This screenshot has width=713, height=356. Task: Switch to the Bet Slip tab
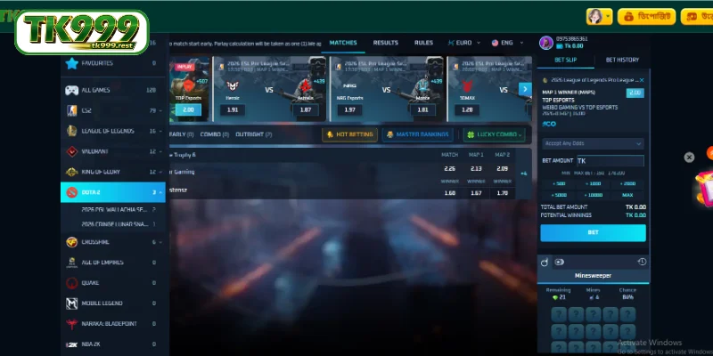point(566,60)
